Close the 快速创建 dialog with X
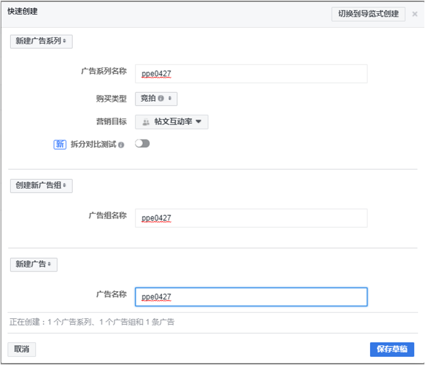 [x=415, y=14]
